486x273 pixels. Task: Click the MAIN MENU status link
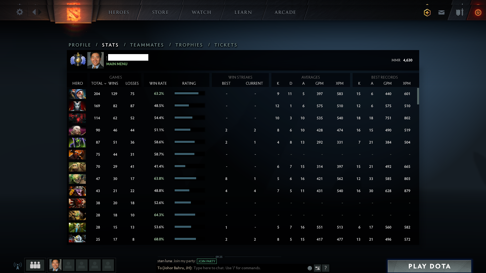117,64
